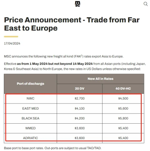Click the New All in Rates header

(x=100, y=79)
